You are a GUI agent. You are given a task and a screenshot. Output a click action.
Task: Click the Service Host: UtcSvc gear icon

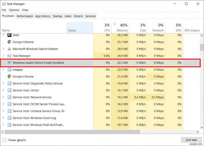[x=9, y=90]
